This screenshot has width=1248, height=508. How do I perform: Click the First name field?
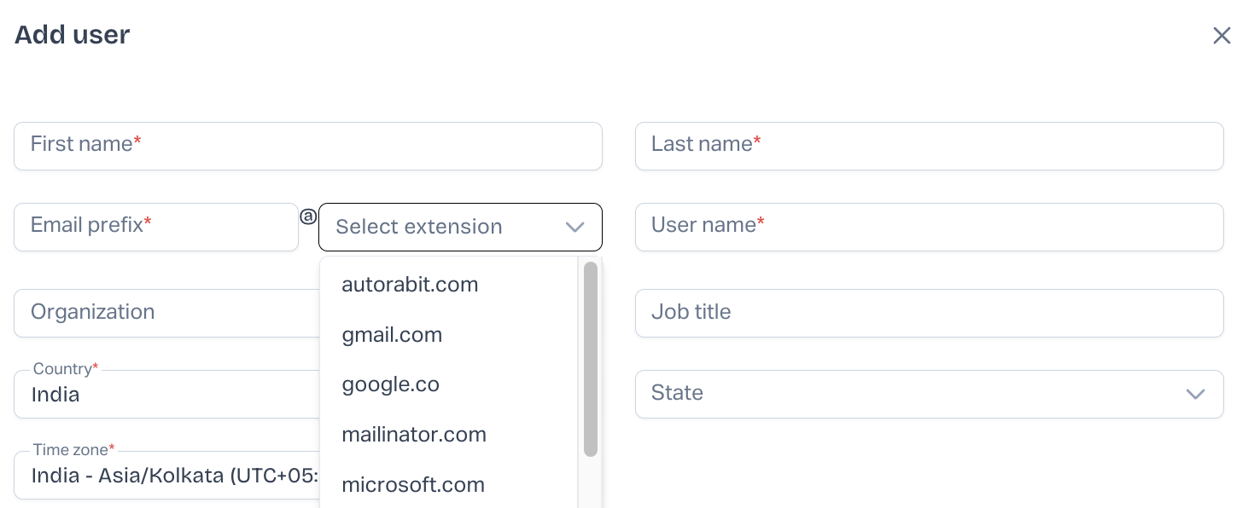point(307,146)
